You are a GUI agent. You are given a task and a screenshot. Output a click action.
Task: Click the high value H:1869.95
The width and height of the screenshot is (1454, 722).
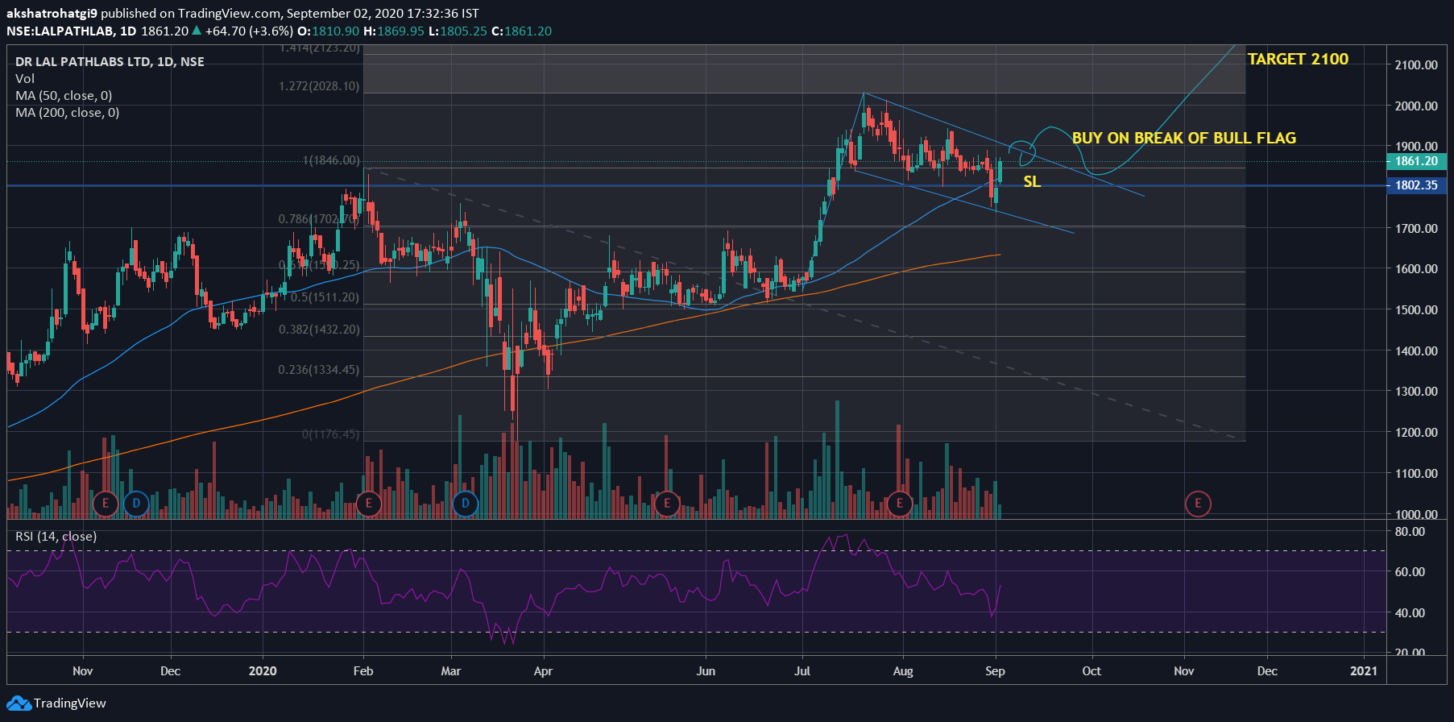click(x=394, y=31)
